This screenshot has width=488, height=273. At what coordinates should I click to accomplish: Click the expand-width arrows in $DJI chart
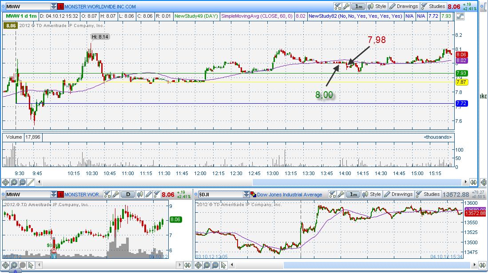pyautogui.click(x=482, y=265)
